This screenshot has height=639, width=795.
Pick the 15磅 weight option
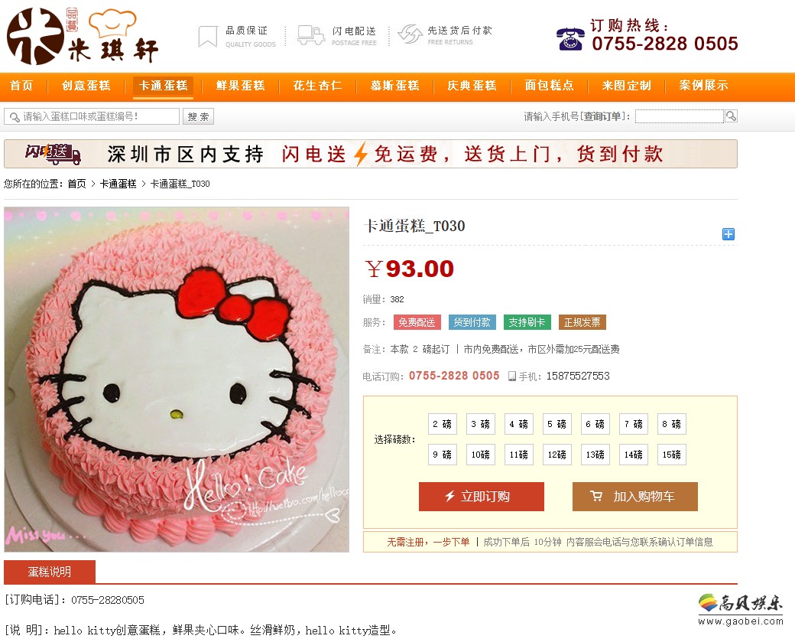(671, 455)
